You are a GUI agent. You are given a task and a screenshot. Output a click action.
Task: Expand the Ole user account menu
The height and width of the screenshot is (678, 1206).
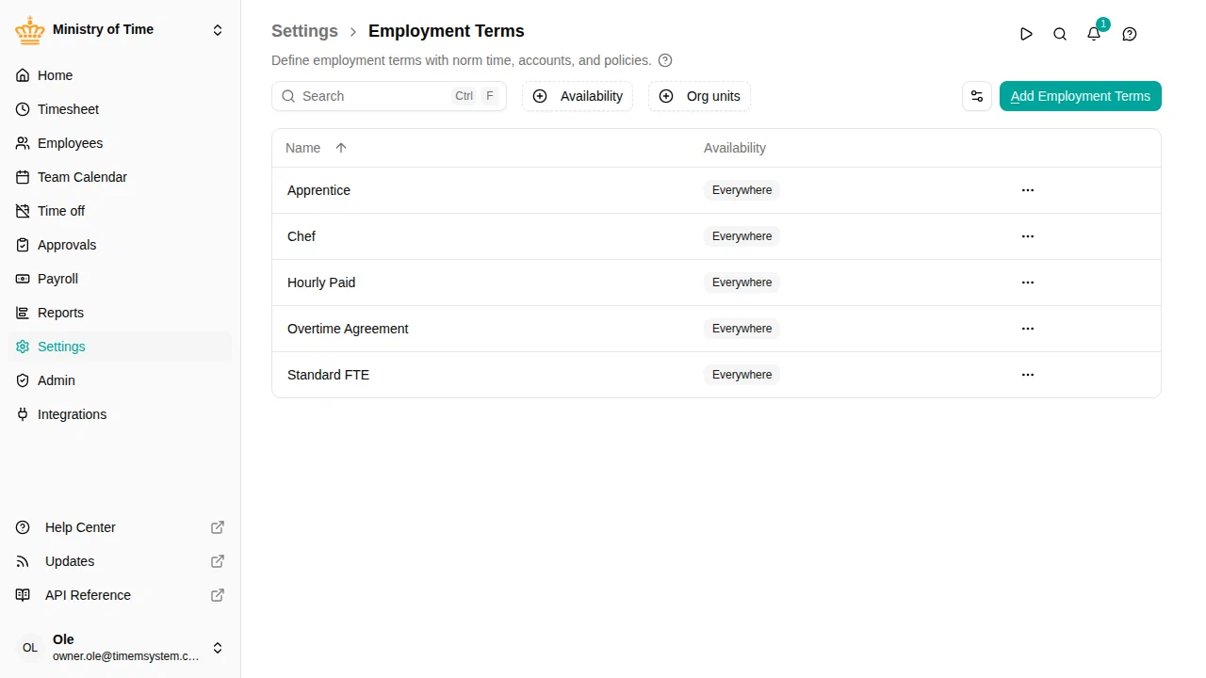(218, 648)
